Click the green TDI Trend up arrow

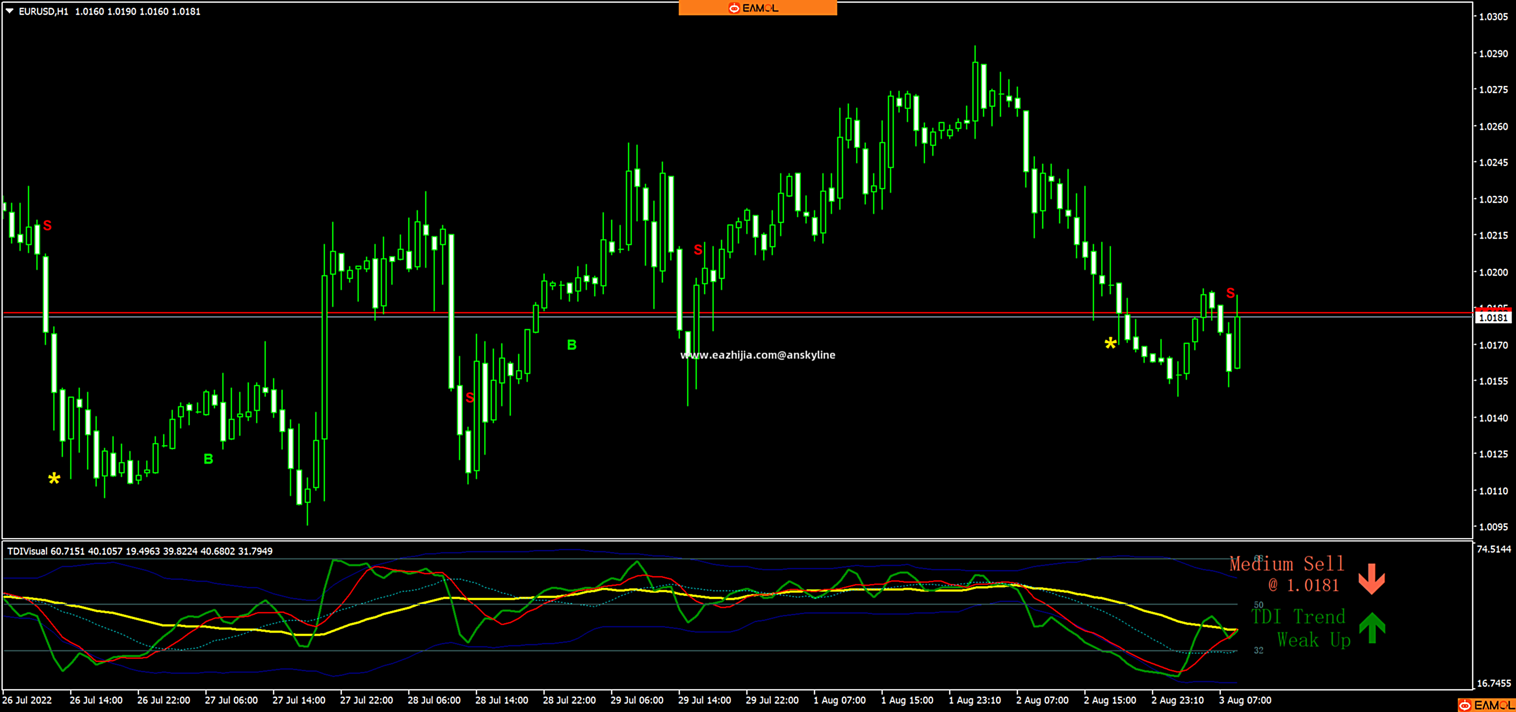[1372, 628]
